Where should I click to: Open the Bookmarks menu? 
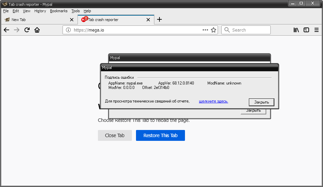(59, 11)
